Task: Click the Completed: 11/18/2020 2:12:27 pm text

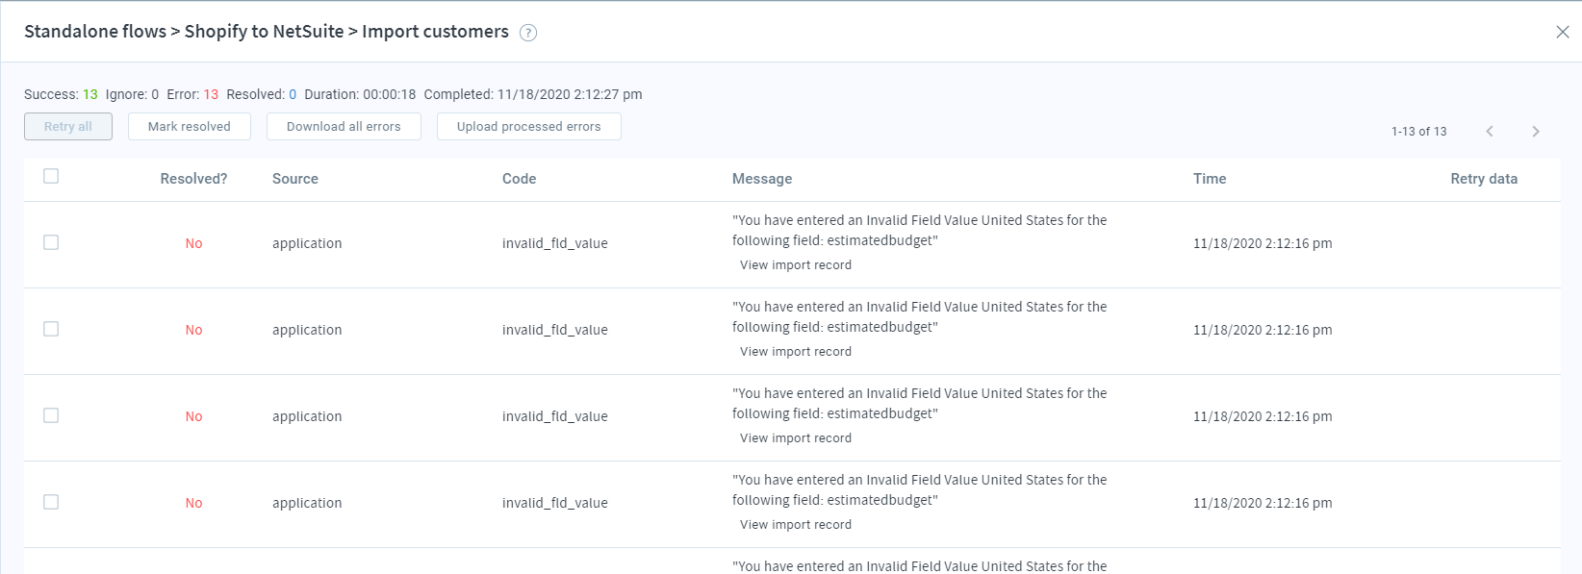Action: tap(533, 94)
